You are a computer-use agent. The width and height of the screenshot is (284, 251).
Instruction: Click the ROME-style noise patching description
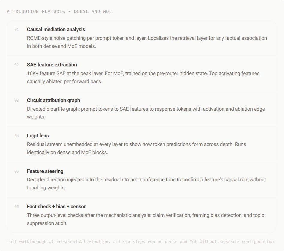147,42
